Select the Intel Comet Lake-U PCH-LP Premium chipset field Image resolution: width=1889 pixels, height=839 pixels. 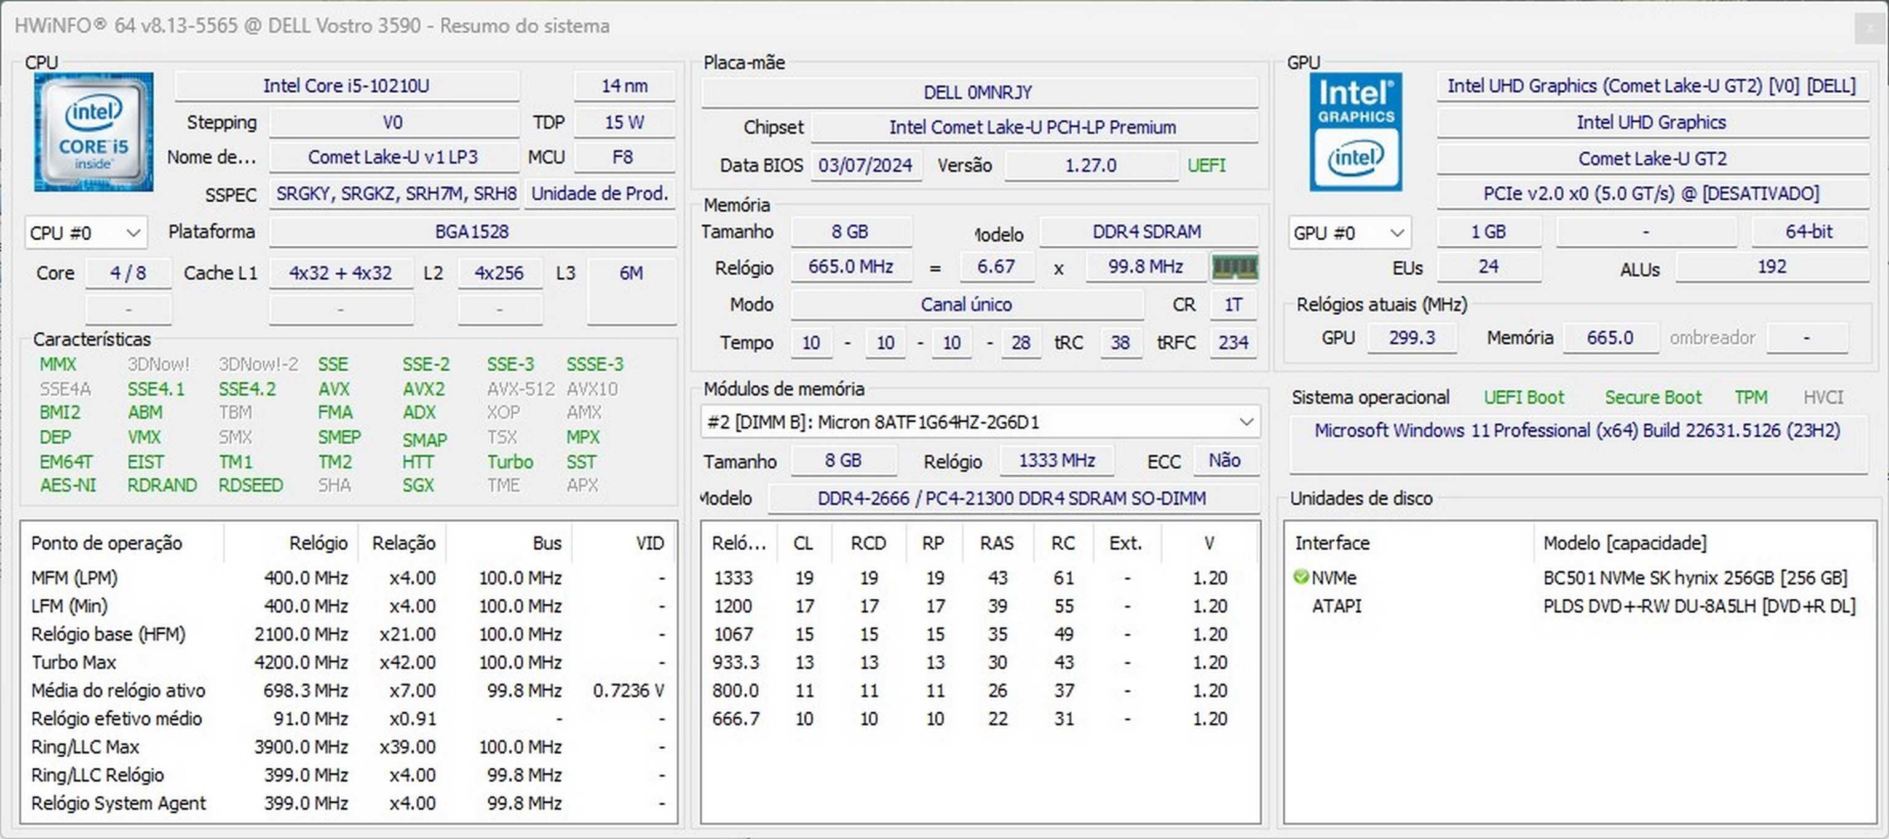point(1034,127)
